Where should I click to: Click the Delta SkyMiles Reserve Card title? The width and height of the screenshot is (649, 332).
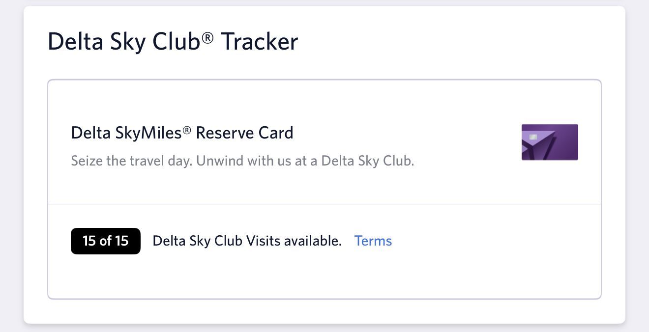(x=182, y=133)
